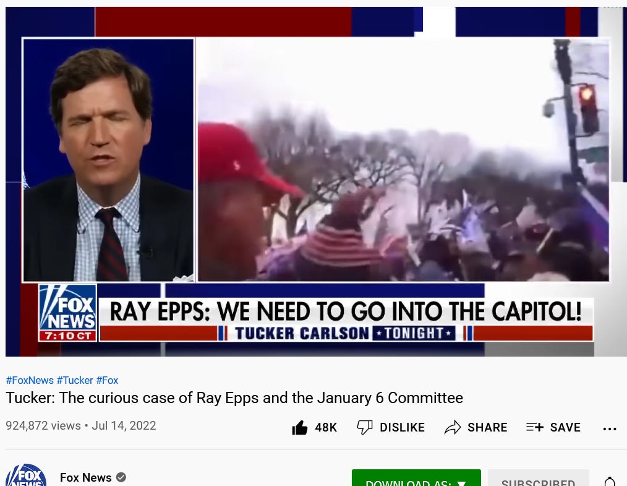Click the thumbs-up like icon
The image size is (627, 486).
click(300, 428)
